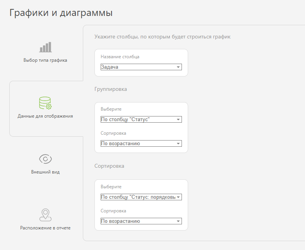Image resolution: width=305 pixels, height=250 pixels.
Task: Click the bar chart icon for chart type
Action: click(x=45, y=47)
